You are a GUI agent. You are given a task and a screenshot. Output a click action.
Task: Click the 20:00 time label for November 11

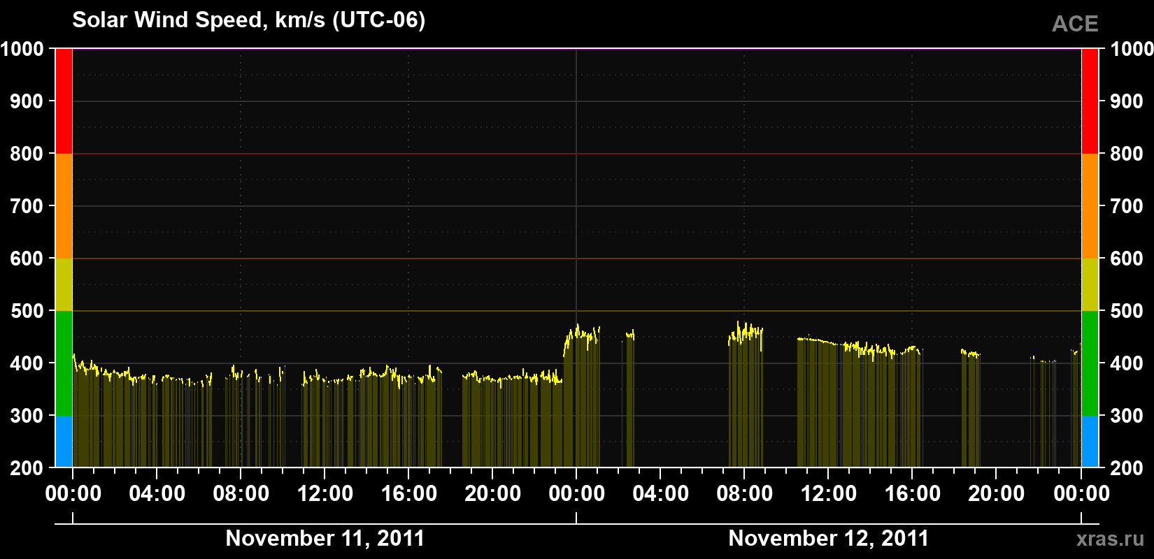point(493,494)
